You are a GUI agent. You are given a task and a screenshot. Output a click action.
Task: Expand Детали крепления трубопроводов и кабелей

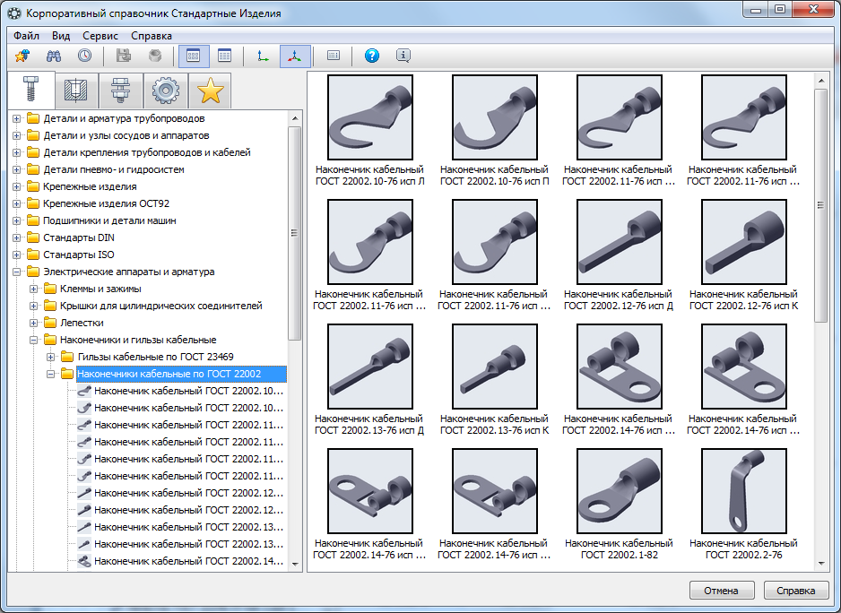click(17, 153)
